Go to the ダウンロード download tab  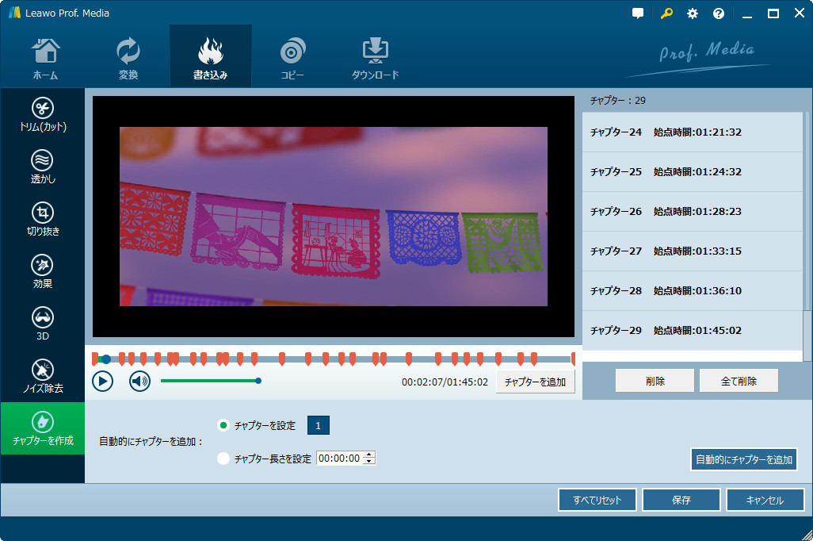point(375,58)
